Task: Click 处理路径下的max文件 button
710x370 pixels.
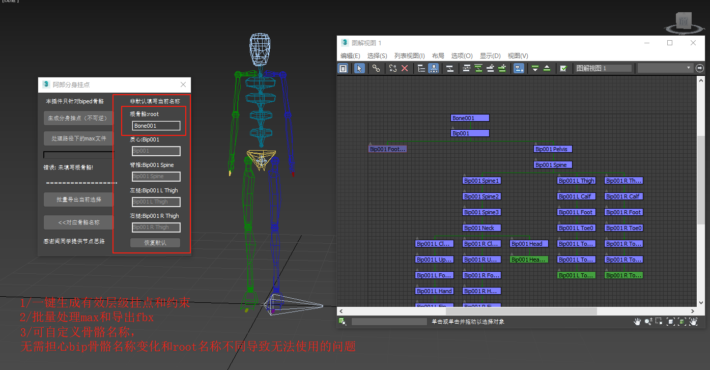Action: (x=78, y=138)
